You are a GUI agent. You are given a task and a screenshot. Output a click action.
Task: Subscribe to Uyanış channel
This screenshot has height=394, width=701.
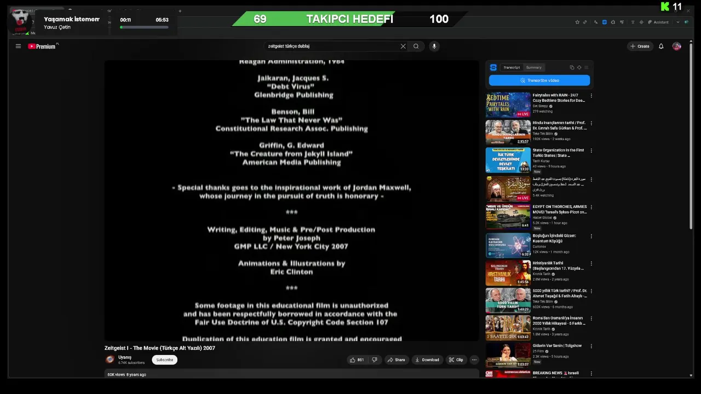[x=164, y=360]
